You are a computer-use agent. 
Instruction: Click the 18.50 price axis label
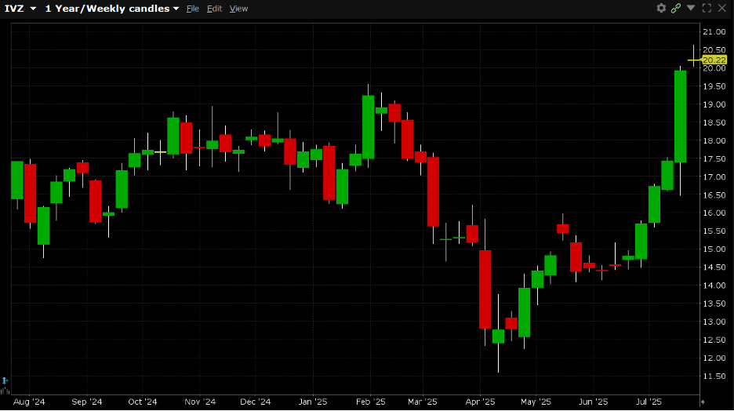[714, 122]
